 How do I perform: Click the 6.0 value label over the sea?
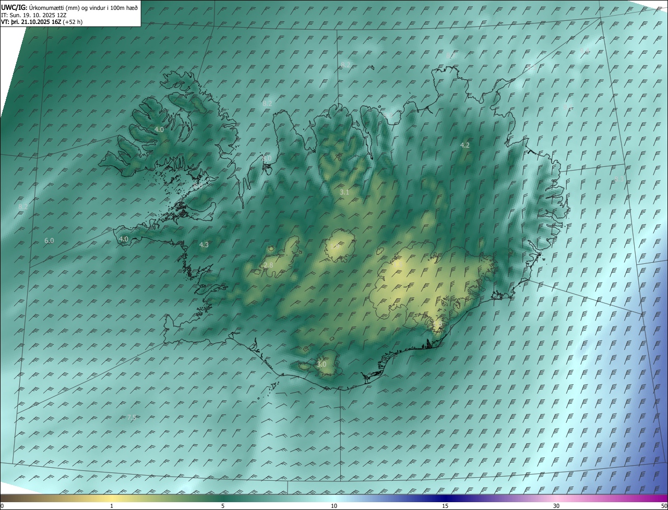point(49,241)
